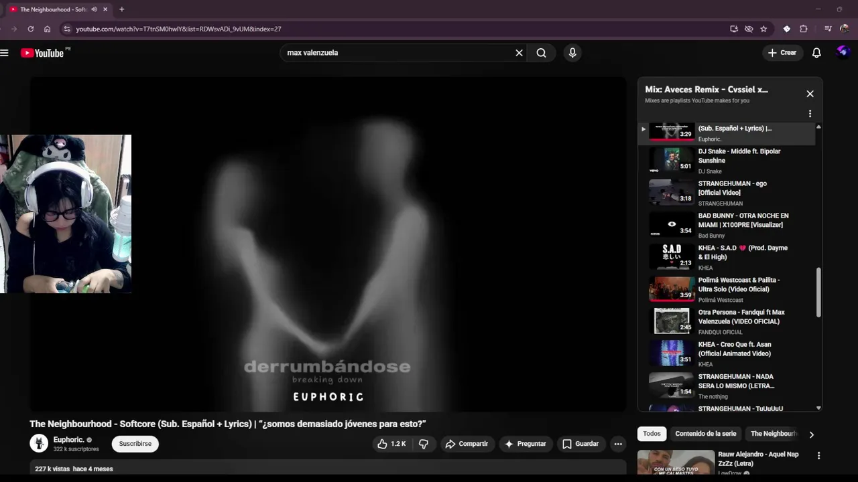The image size is (858, 482).
Task: Clear the search box with the X icon
Action: point(519,53)
